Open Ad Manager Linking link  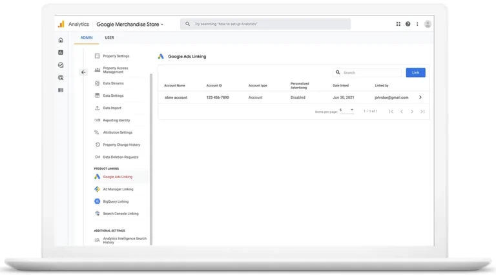point(118,189)
